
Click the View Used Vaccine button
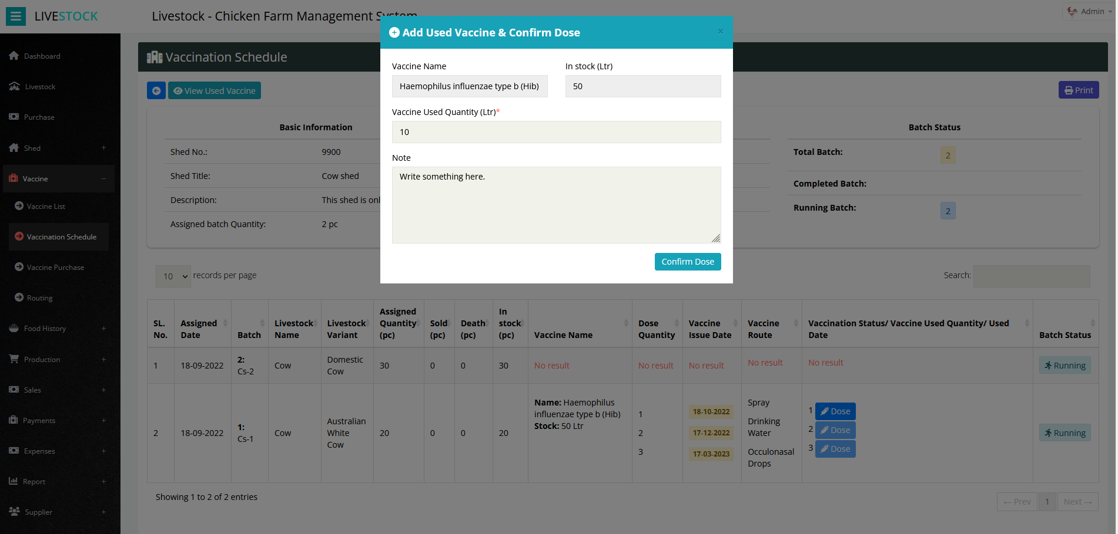tap(215, 90)
